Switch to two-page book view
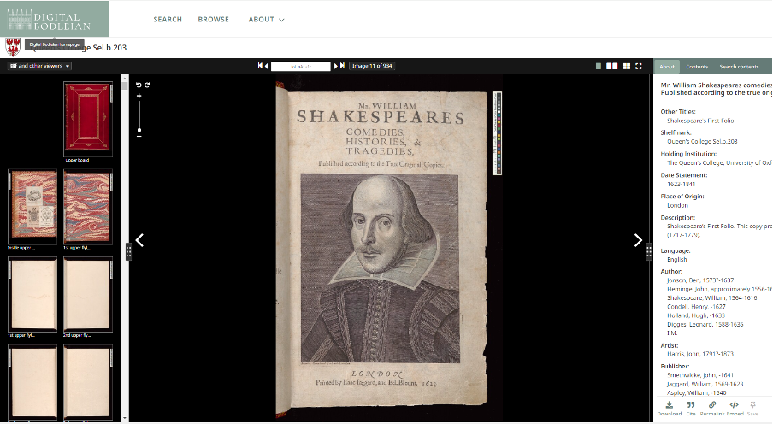 coord(611,66)
